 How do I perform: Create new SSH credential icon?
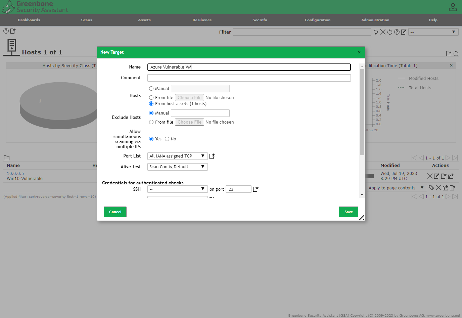point(256,189)
